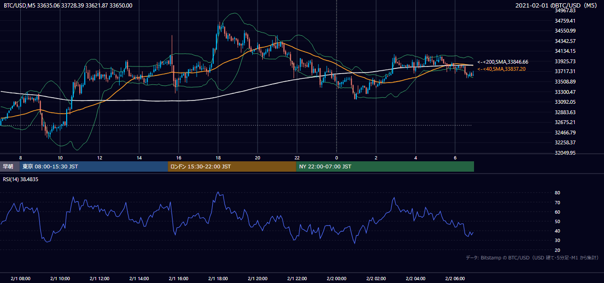Viewport: 604px width, 283px height.
Task: Click the NY 22:00-07:00 JST session bar
Action: tap(385, 166)
